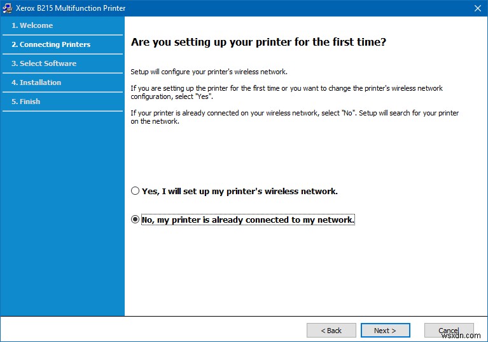Click the first-time setup question heading
488x342 pixels.
tap(259, 42)
